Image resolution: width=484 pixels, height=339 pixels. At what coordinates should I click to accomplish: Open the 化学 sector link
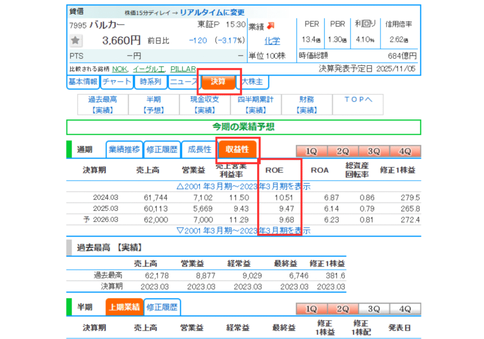pos(272,41)
